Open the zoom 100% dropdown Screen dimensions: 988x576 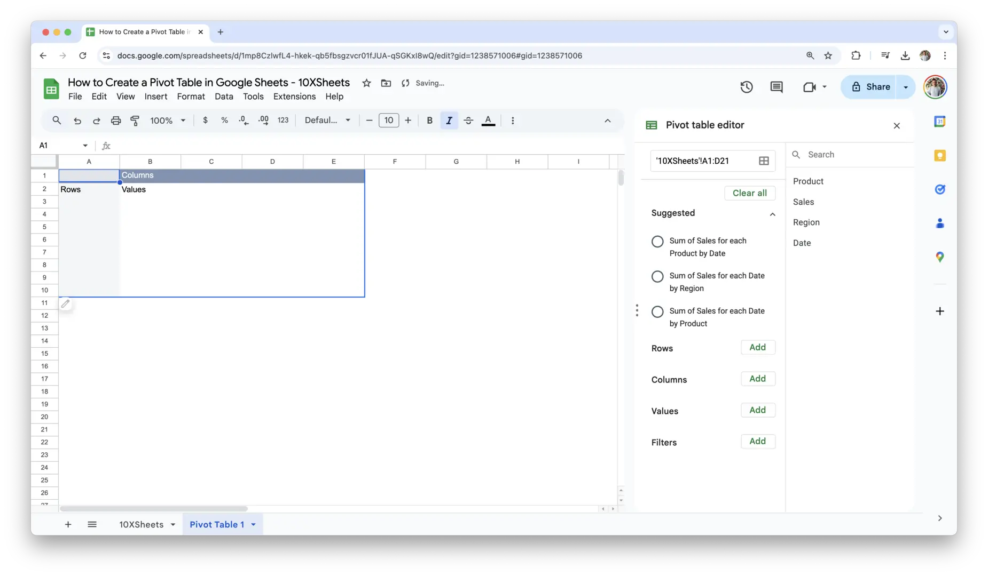point(168,121)
